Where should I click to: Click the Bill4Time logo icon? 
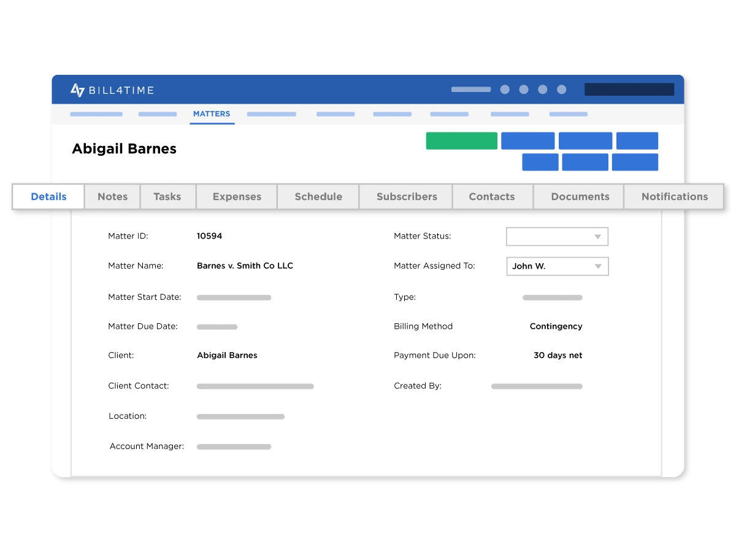point(77,90)
